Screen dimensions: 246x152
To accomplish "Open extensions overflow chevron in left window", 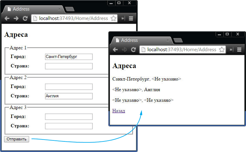I will 123,19.
